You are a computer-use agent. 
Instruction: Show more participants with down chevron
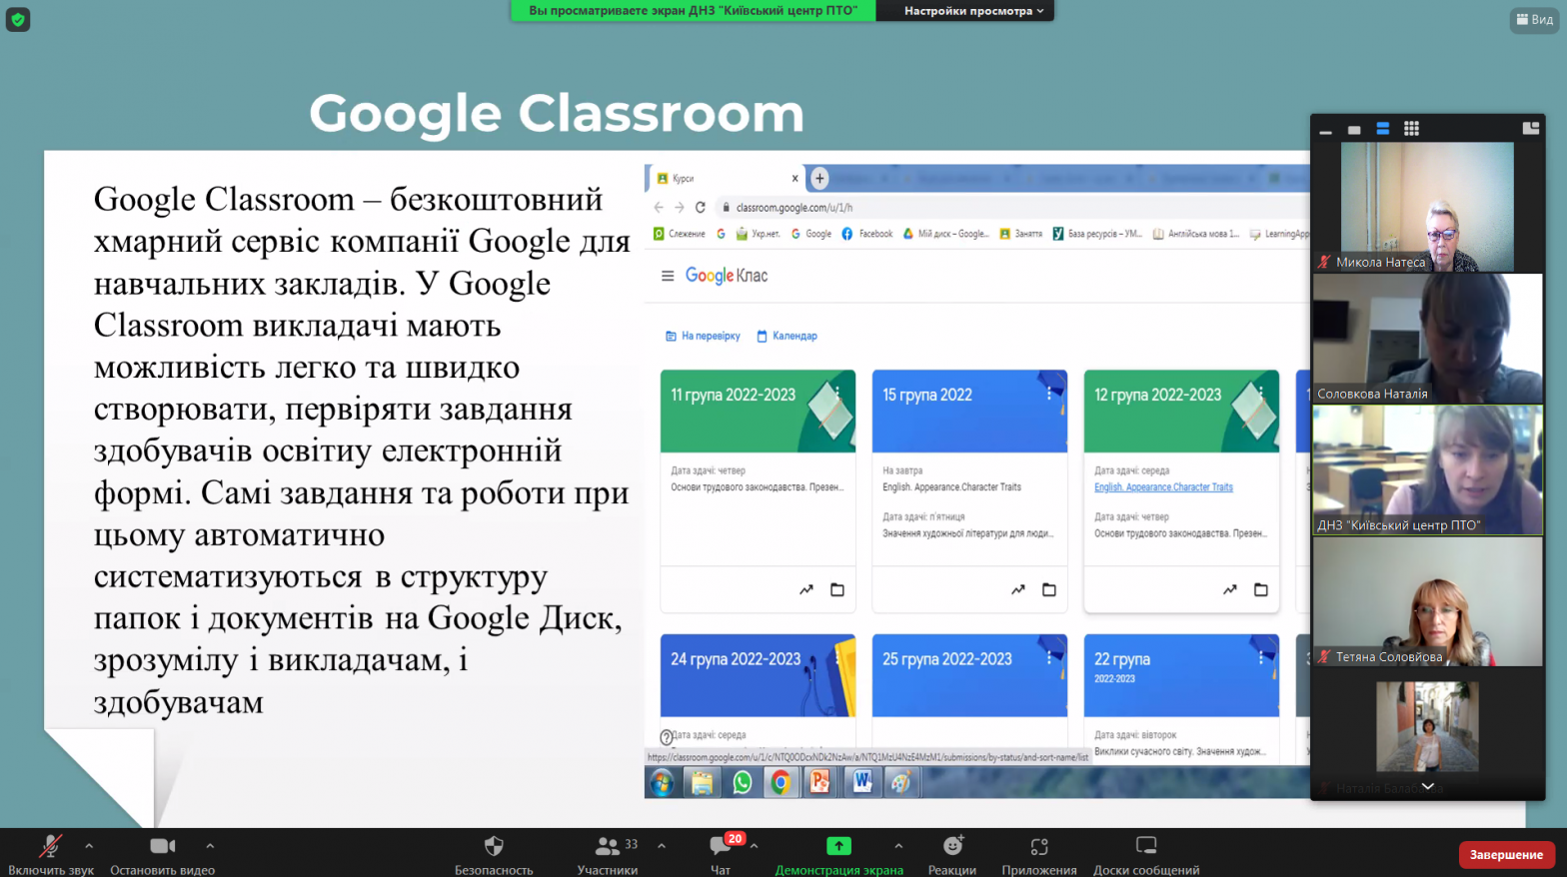point(1428,786)
